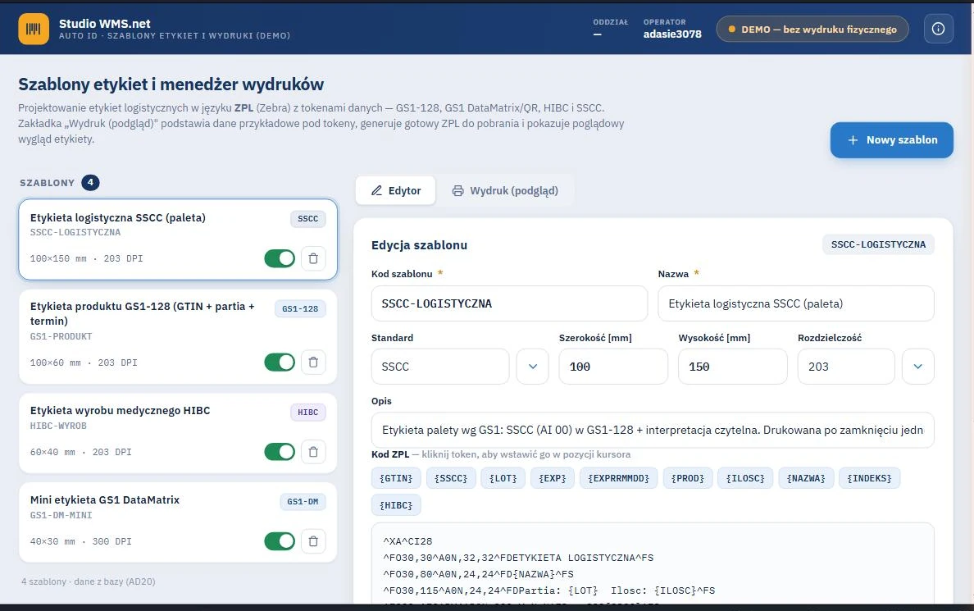Click the SSCC badge on the first template card
Viewport: 974px width, 611px height.
[x=307, y=219]
